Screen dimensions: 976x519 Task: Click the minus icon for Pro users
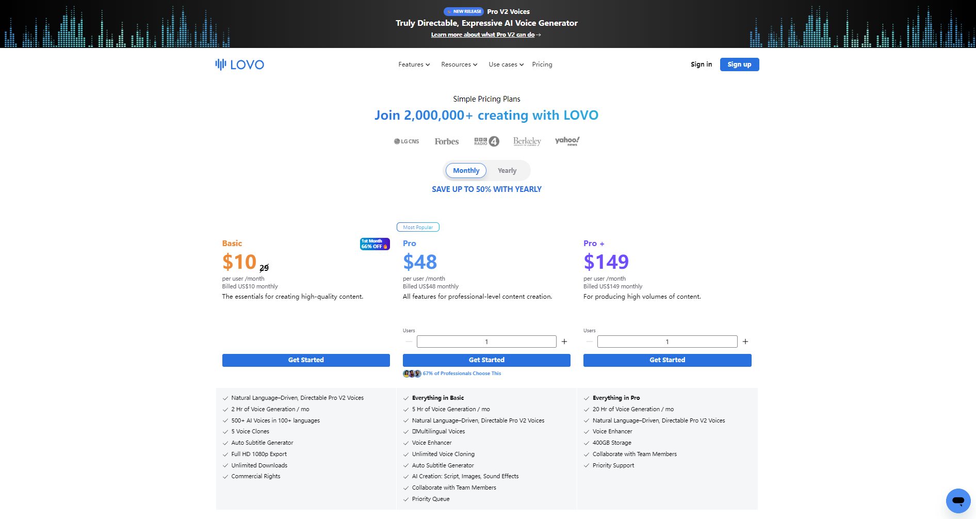(409, 342)
